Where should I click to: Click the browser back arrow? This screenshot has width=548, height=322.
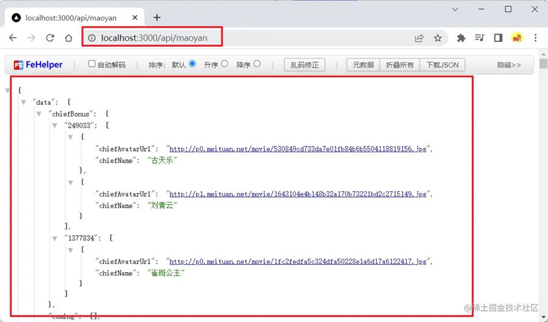[13, 38]
